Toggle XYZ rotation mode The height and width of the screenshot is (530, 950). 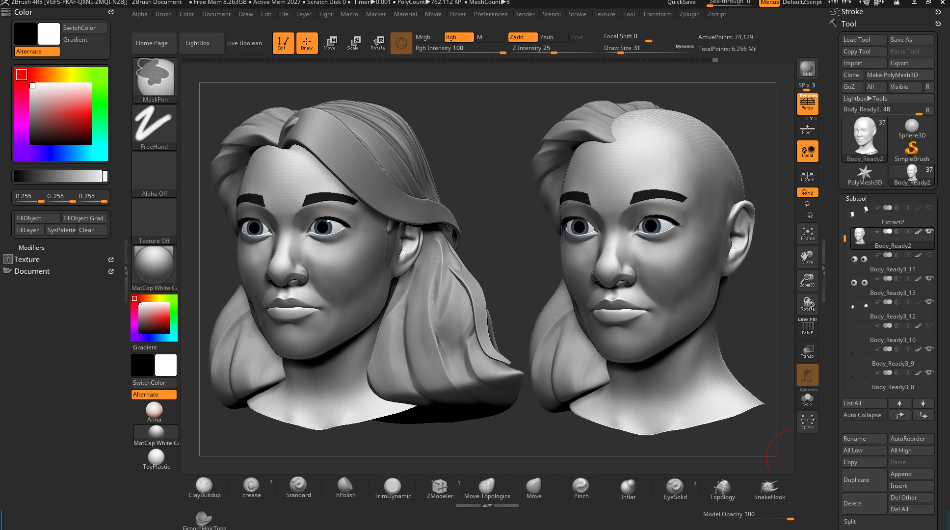click(x=807, y=192)
